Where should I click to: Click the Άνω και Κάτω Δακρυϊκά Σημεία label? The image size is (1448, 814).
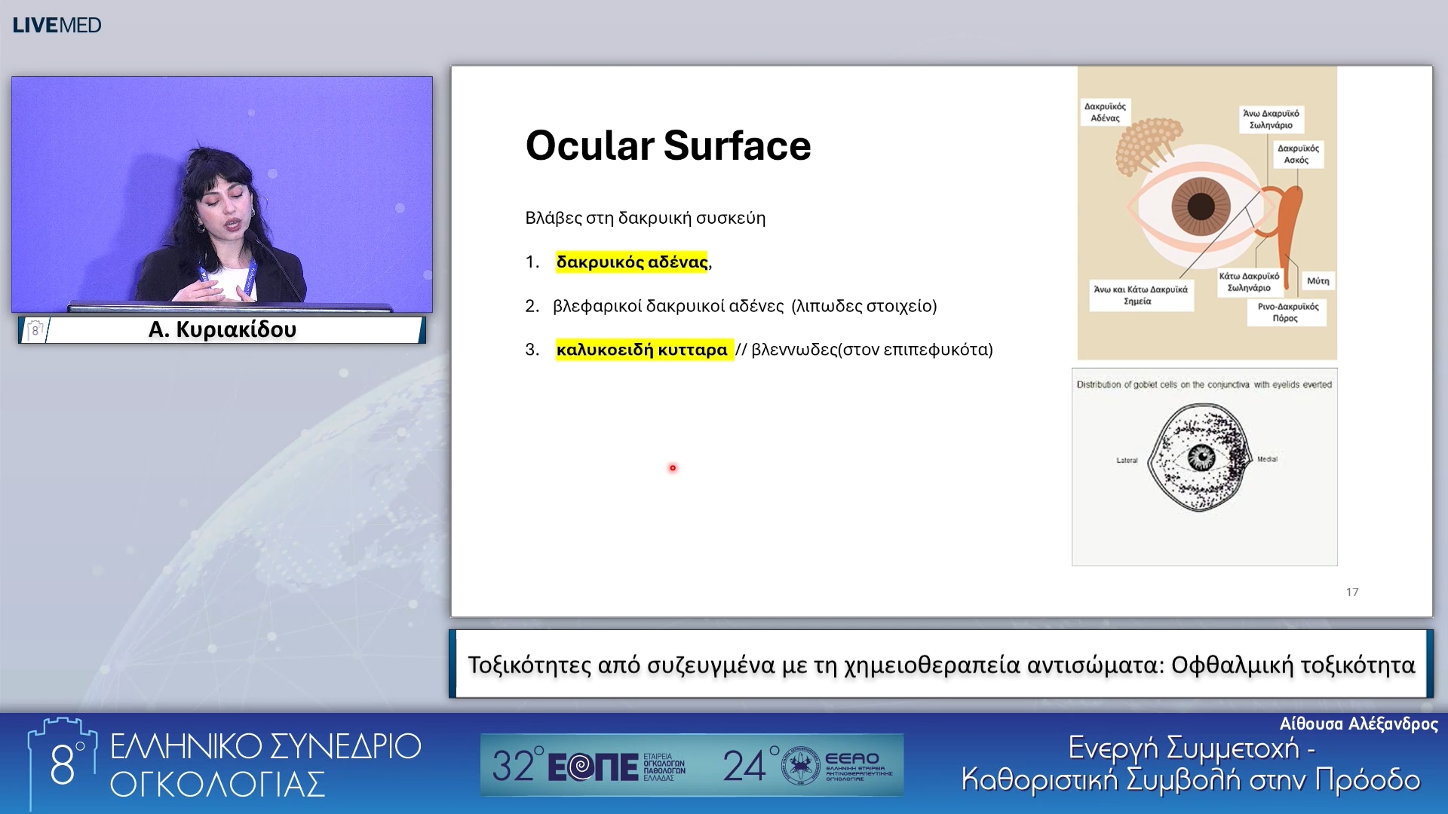pos(1140,295)
